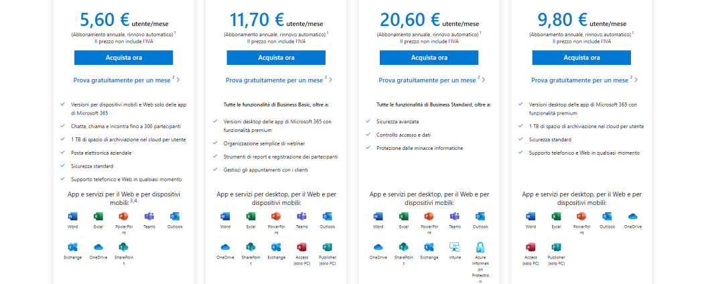Click the Outlook icon in the 9,80 € plan
710x284 pixels.
607,216
